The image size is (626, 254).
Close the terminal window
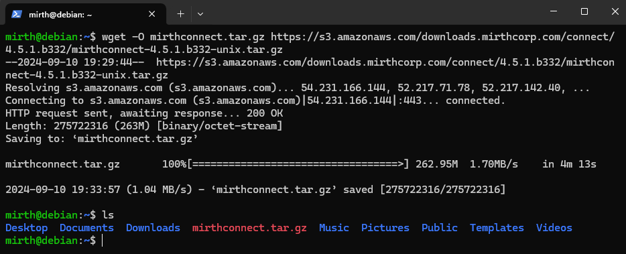[x=615, y=12]
